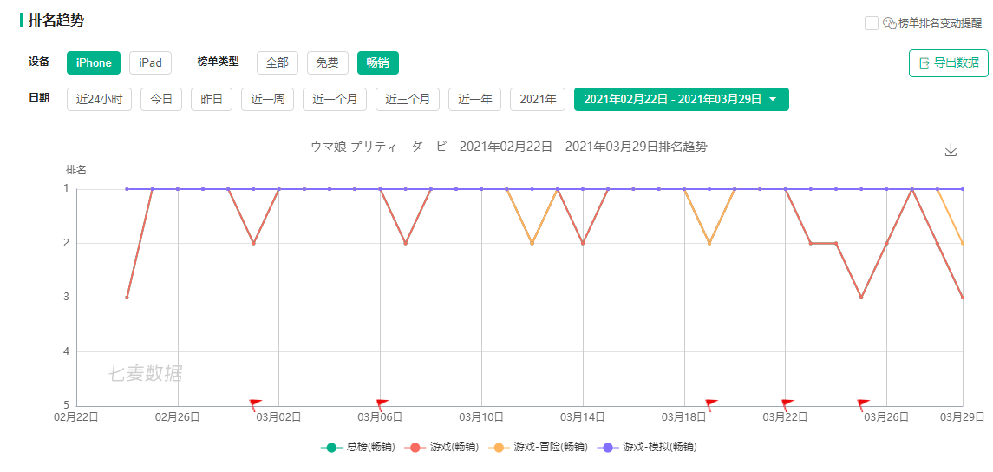Click the red flag near 03月02日
The image size is (993, 472).
click(255, 405)
